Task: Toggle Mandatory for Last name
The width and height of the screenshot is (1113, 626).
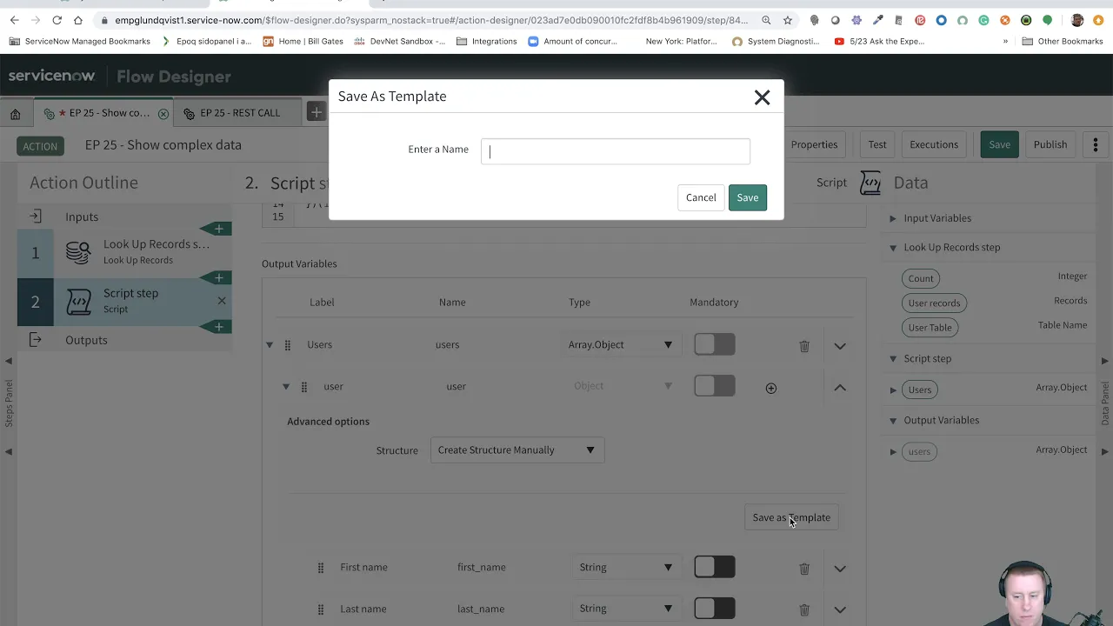Action: pos(714,609)
